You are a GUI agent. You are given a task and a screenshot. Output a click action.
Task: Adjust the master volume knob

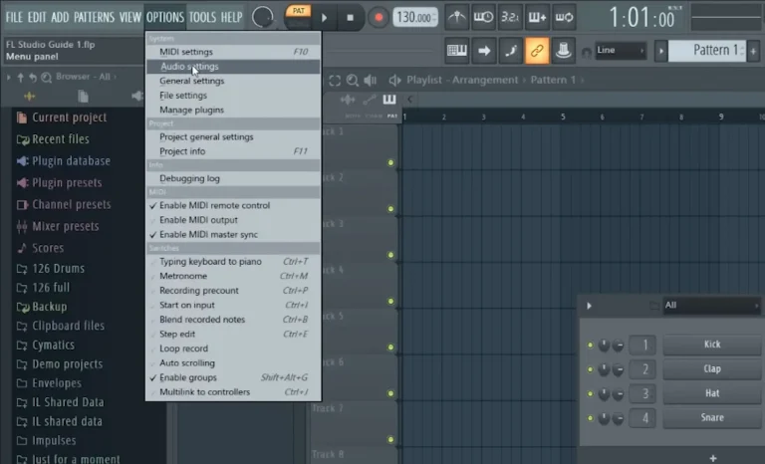263,17
